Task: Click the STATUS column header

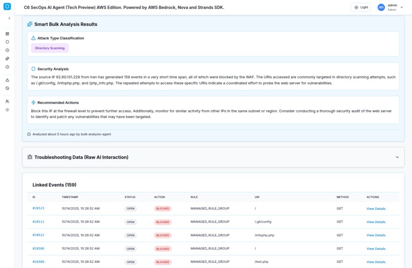Action: coord(130,197)
